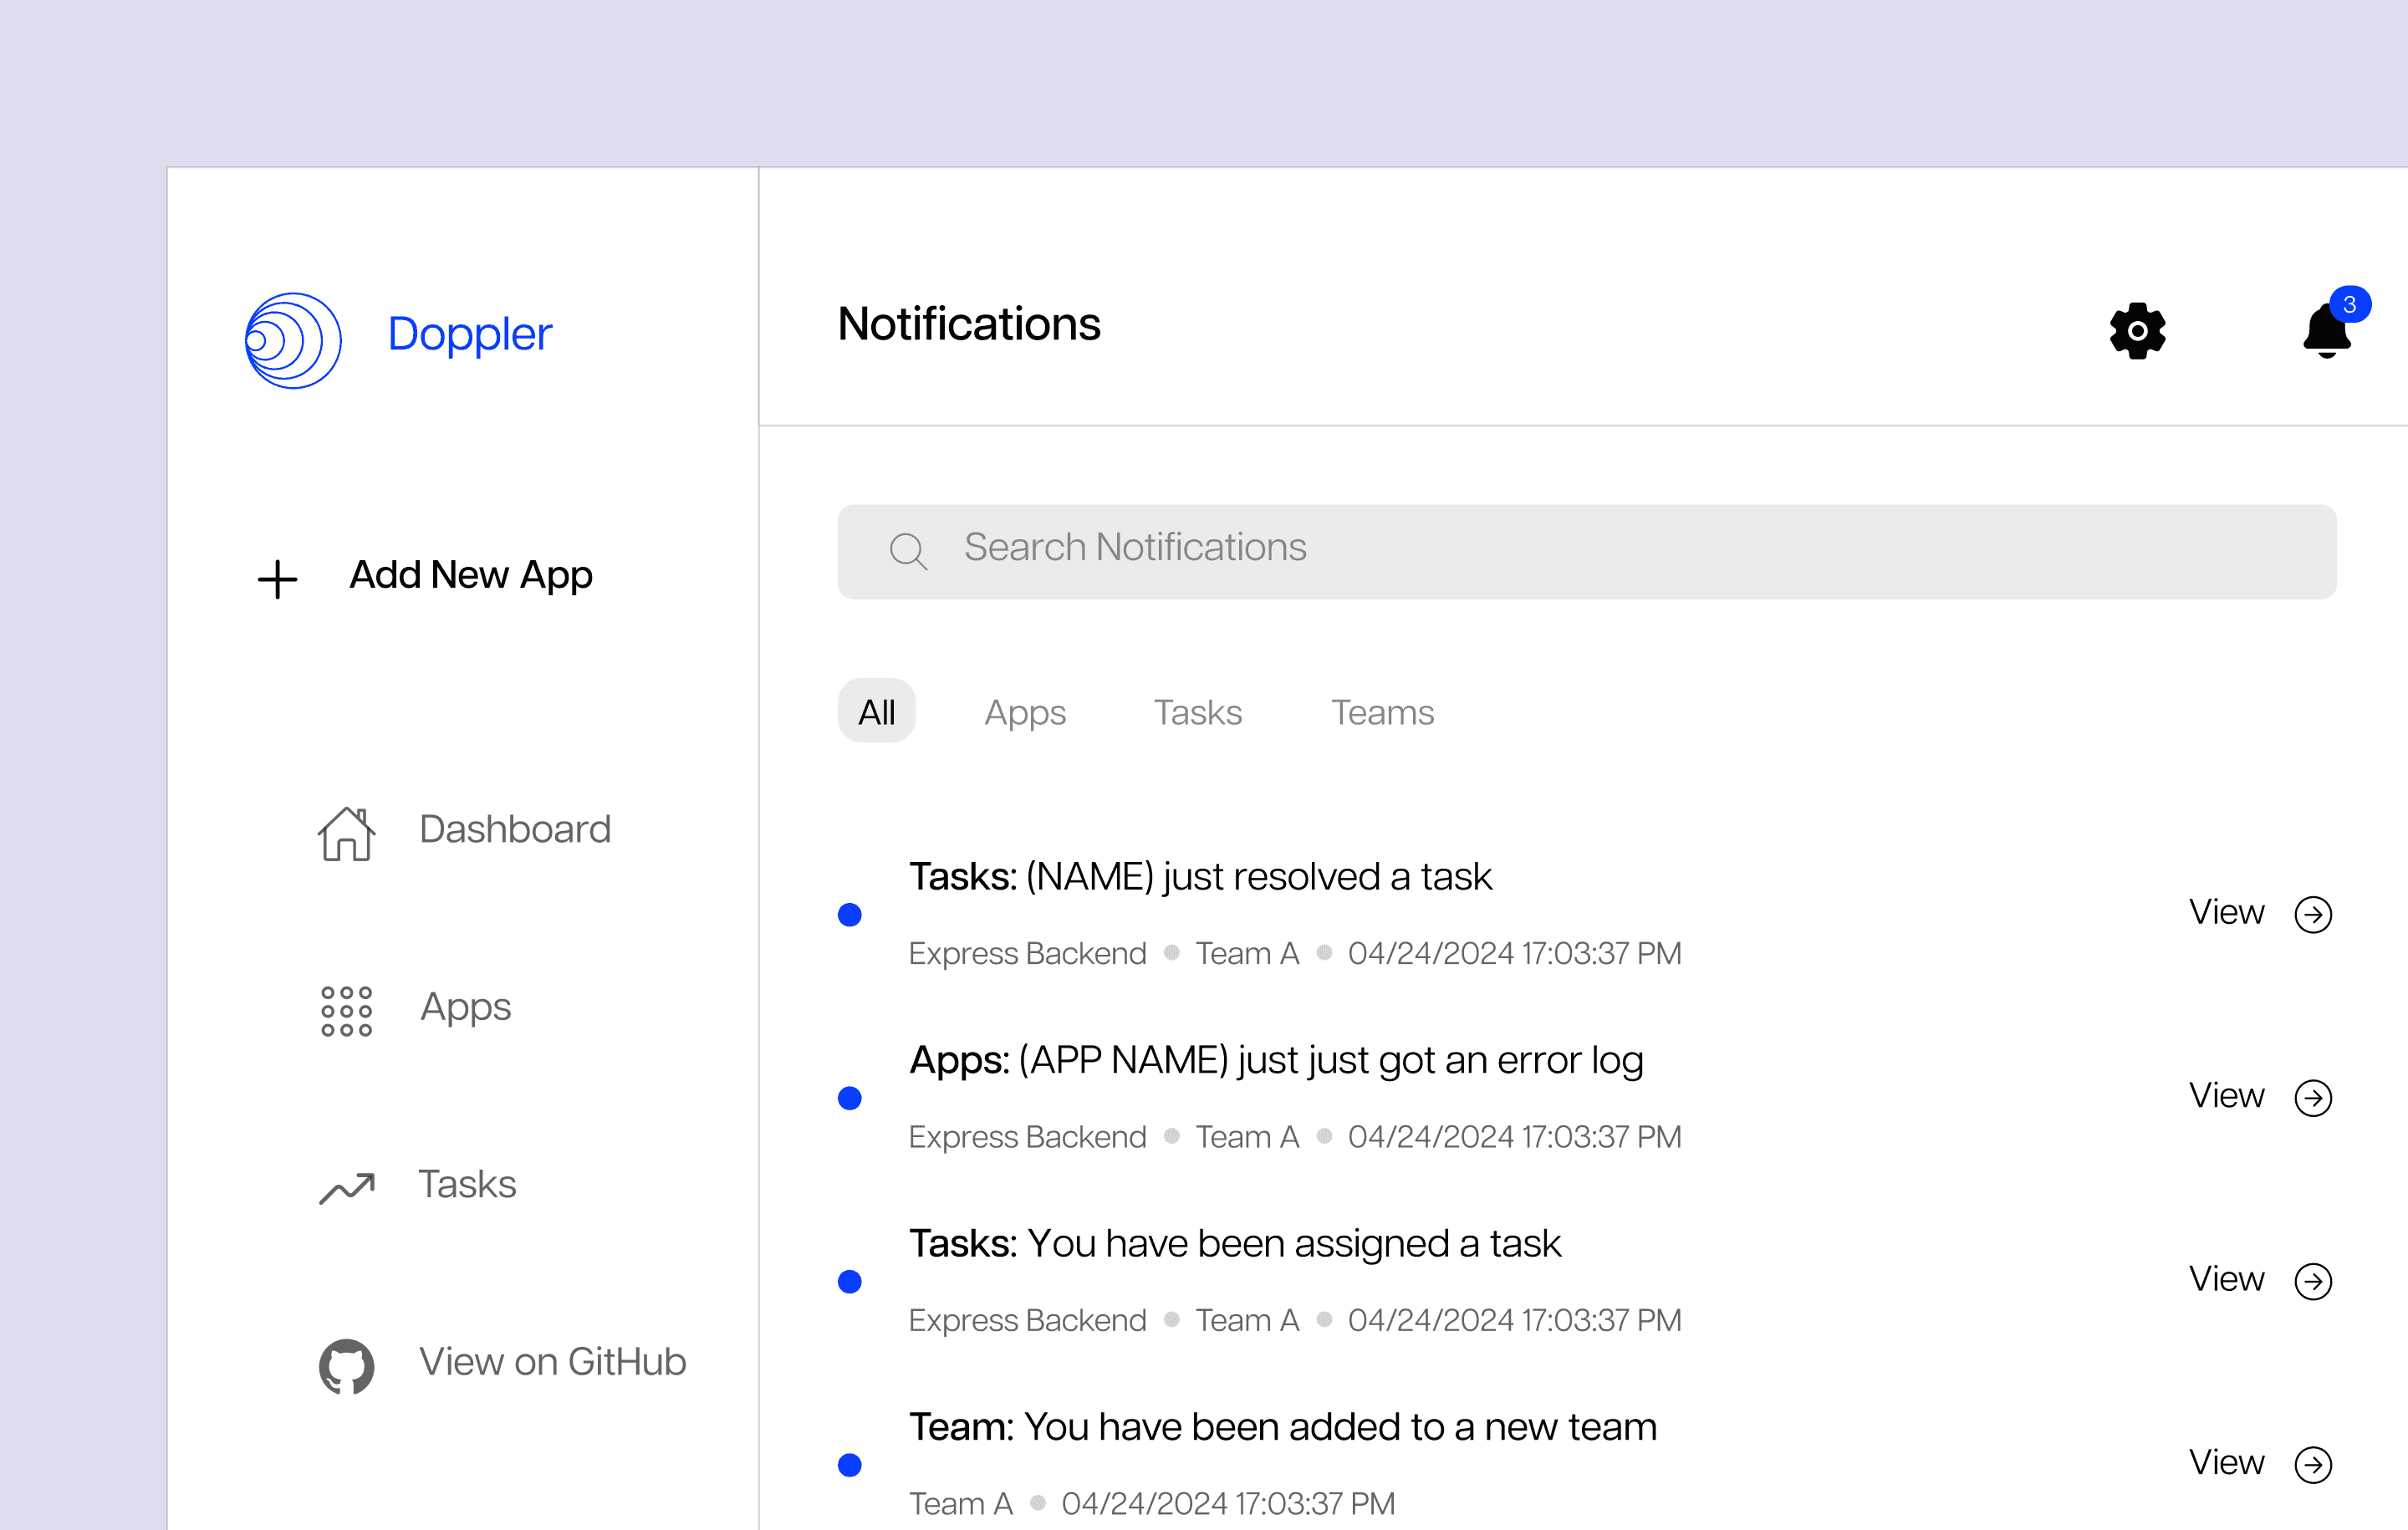Click unread dot of resolved task notification
This screenshot has height=1530, width=2408.
[850, 914]
